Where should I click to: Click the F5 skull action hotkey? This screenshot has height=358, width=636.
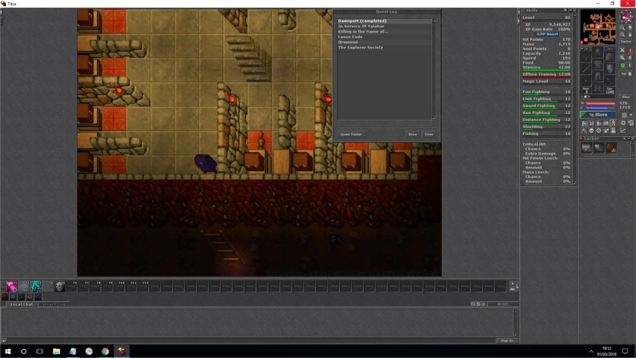point(60,286)
